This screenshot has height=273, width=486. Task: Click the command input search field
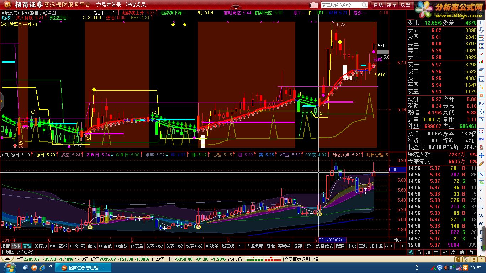341,5
